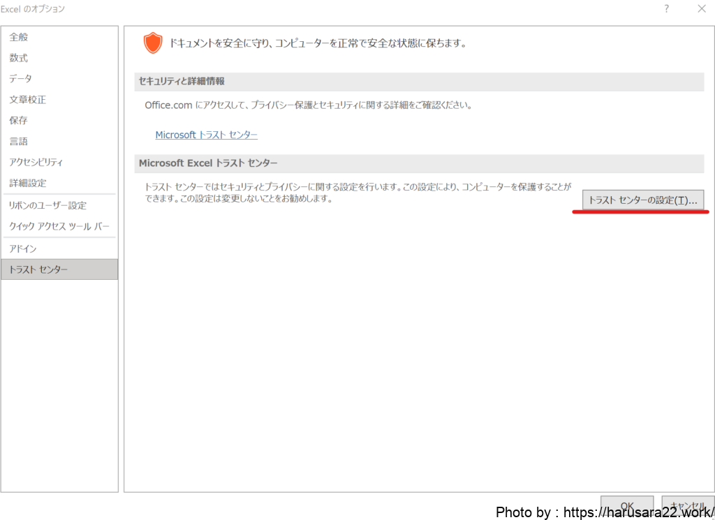This screenshot has height=520, width=715.
Task: Open リボンのユーザー設定 page
Action: click(x=47, y=206)
